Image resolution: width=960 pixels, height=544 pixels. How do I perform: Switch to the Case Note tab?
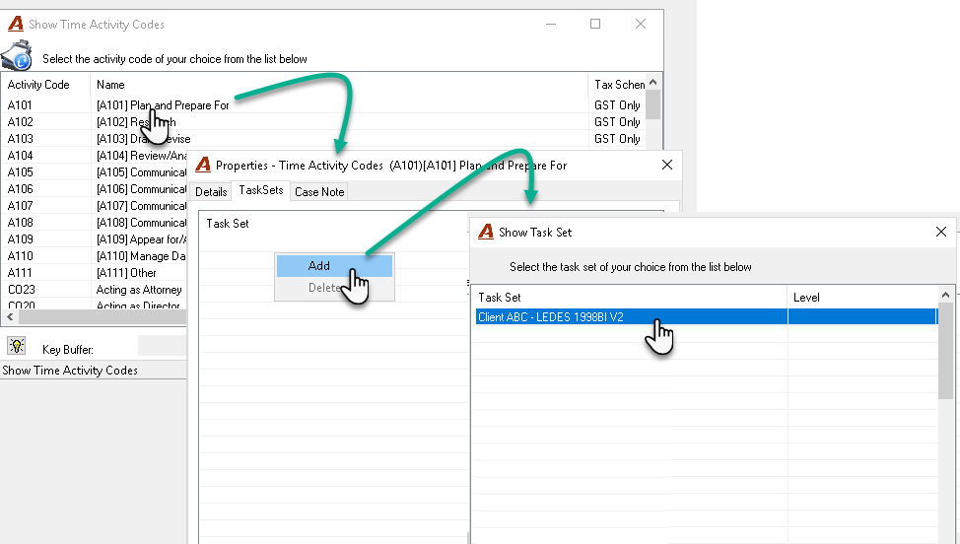tap(319, 191)
